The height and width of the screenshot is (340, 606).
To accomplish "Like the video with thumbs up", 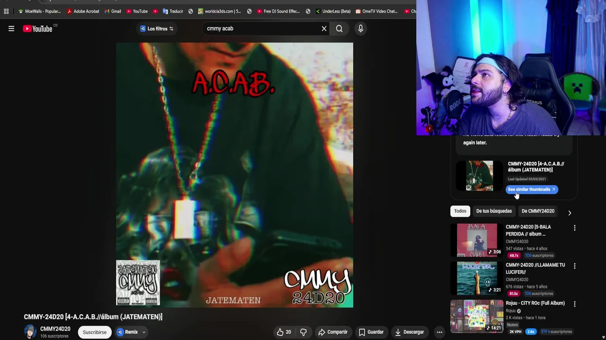I will point(284,332).
